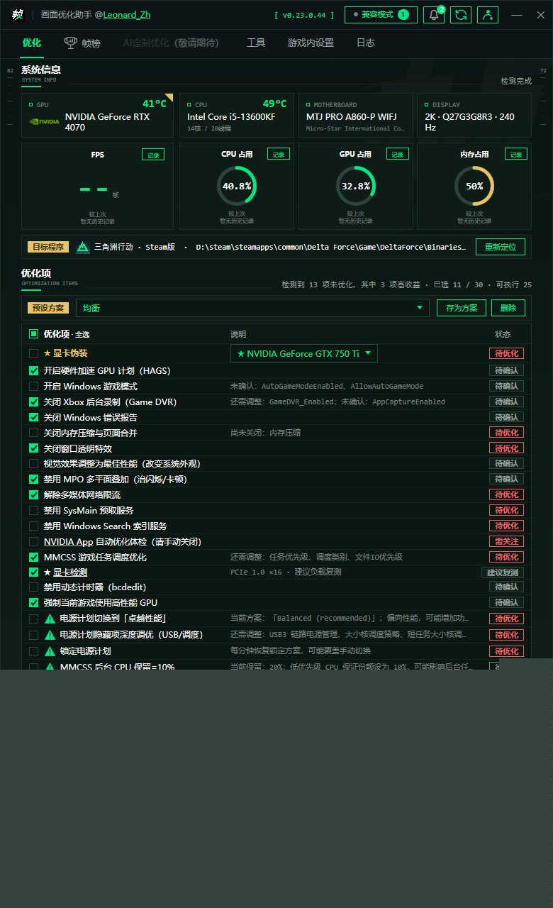The height and width of the screenshot is (908, 553).
Task: Click 待优化 status for 解除多媒体网络限流
Action: 507,494
